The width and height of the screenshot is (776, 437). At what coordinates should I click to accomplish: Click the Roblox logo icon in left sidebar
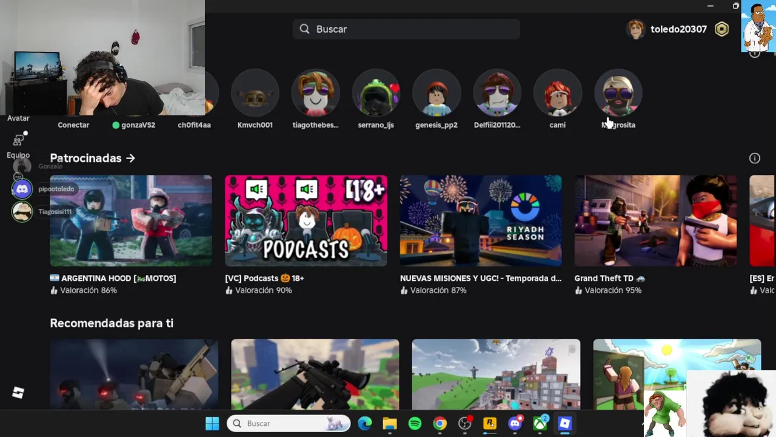pyautogui.click(x=18, y=393)
